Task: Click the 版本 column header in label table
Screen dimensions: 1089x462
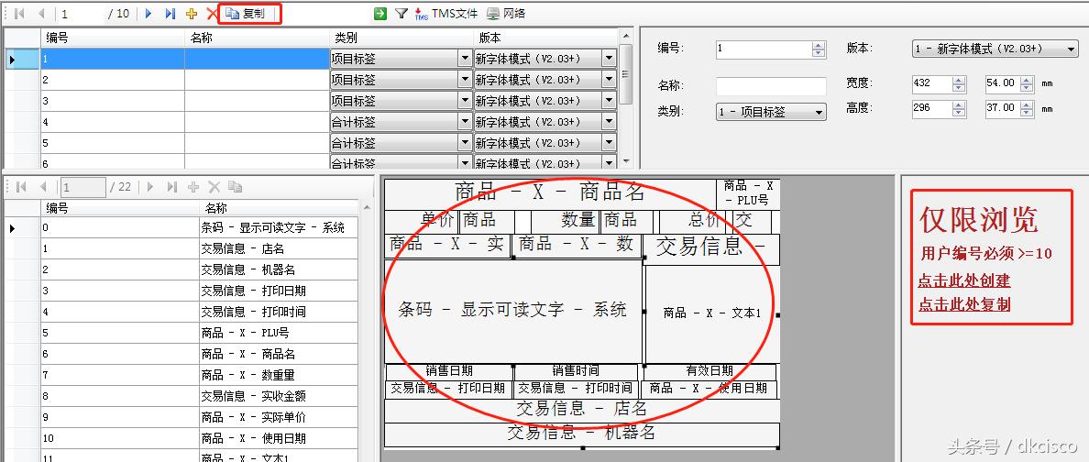Action: 545,38
